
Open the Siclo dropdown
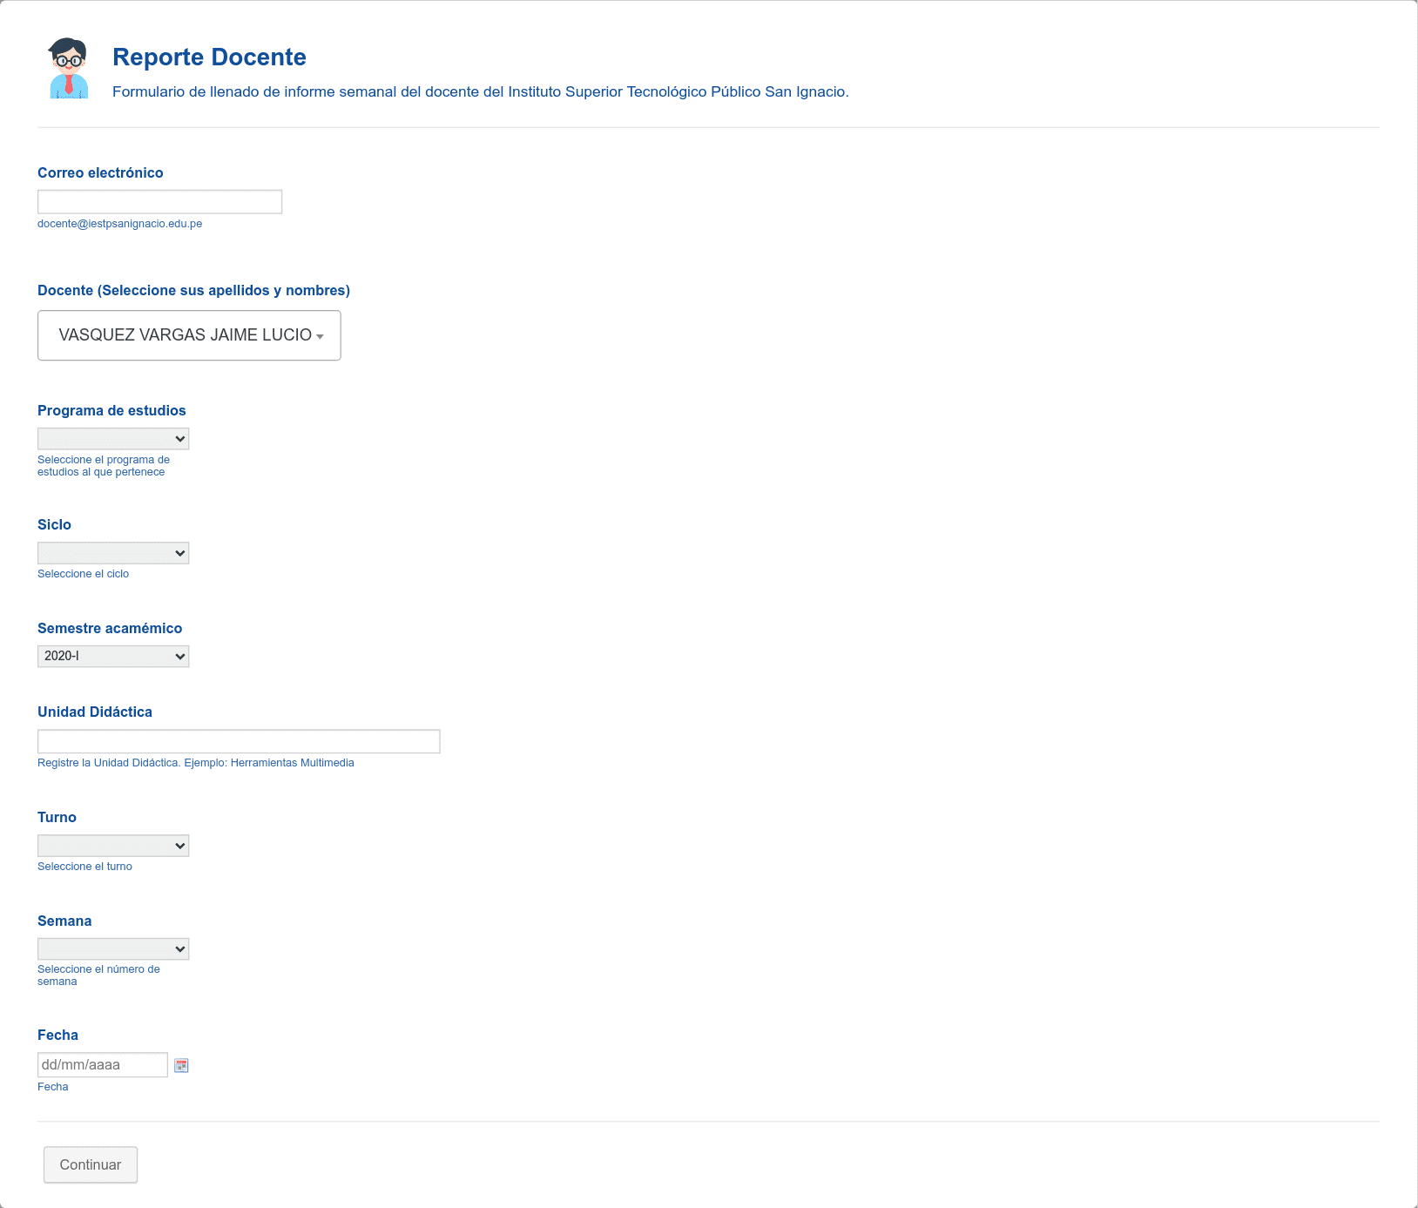pyautogui.click(x=113, y=553)
